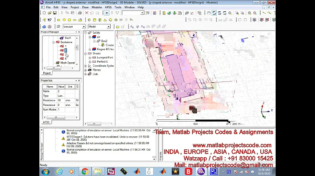The height and width of the screenshot is (176, 315).
Task: Close the Project Manager panel
Action: 79,32
